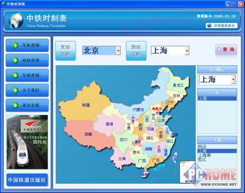Click 海南 island on the map
The width and height of the screenshot is (245, 193).
[x=145, y=174]
